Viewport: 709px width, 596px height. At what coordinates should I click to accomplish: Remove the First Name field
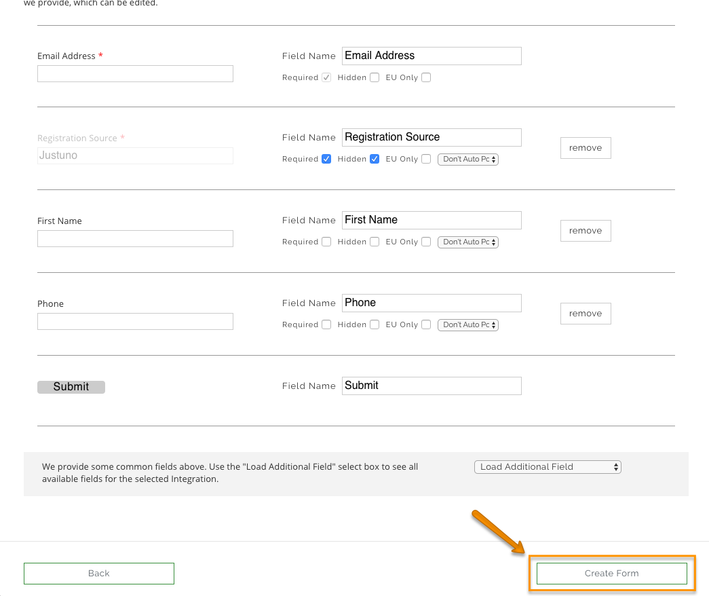pos(586,231)
